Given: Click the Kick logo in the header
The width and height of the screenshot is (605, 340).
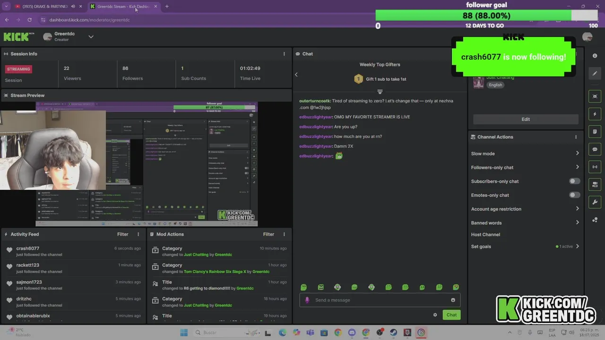Looking at the screenshot, I should [x=19, y=37].
